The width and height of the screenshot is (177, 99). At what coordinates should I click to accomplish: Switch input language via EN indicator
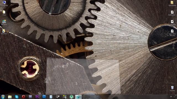[x=171, y=97]
